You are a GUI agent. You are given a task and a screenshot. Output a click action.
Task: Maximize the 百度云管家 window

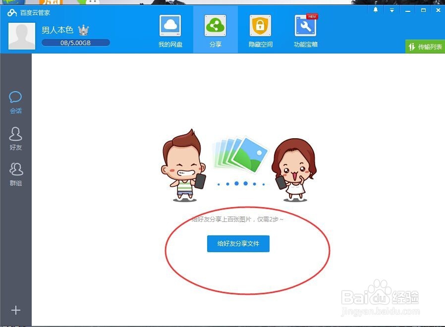coord(423,10)
